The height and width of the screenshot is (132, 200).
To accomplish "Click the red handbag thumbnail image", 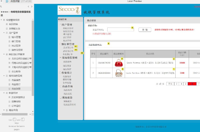I will coord(119,63).
